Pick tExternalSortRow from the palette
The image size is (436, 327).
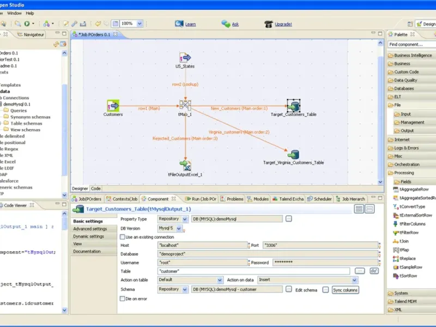(413, 215)
